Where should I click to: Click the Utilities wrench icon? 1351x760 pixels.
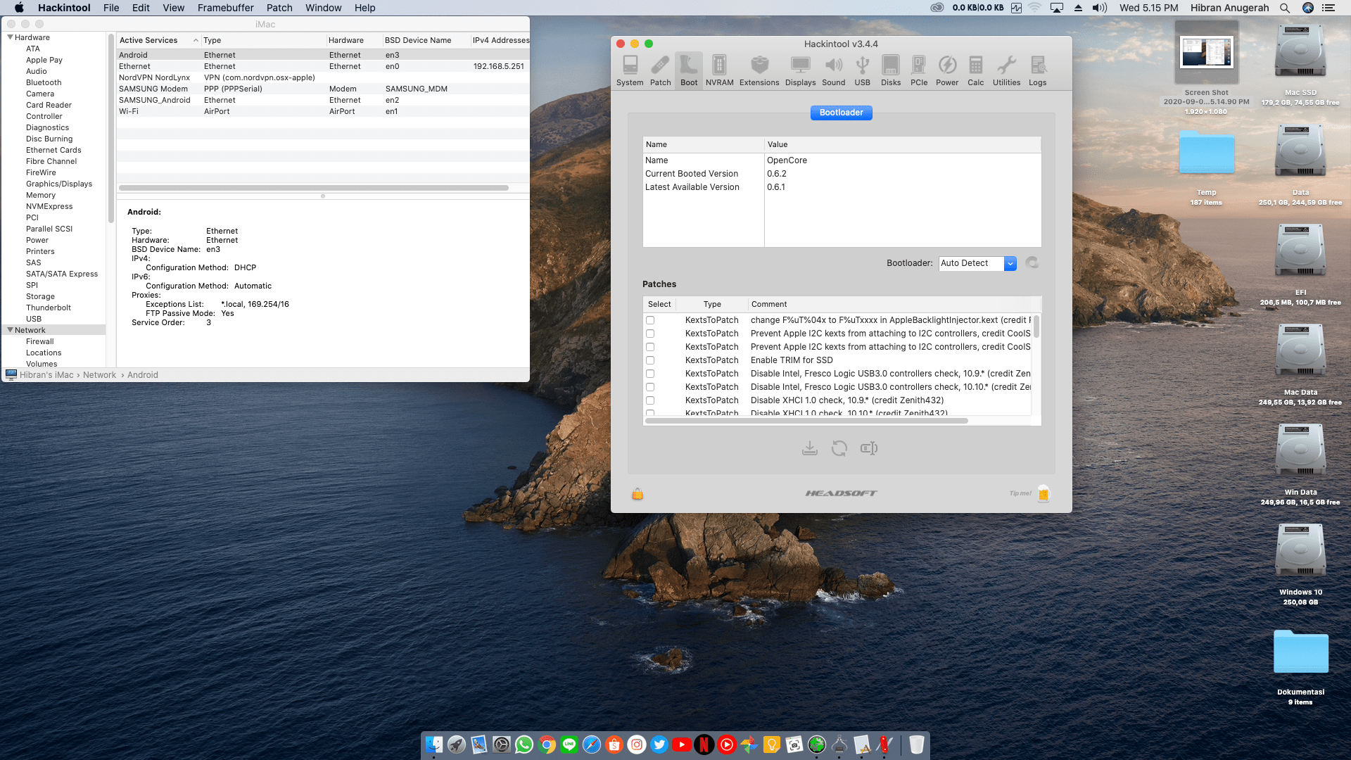[1006, 70]
